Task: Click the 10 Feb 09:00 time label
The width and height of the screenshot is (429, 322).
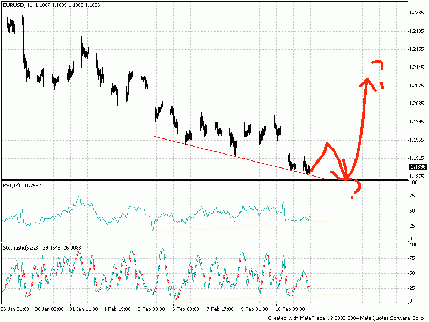Action: (290, 309)
